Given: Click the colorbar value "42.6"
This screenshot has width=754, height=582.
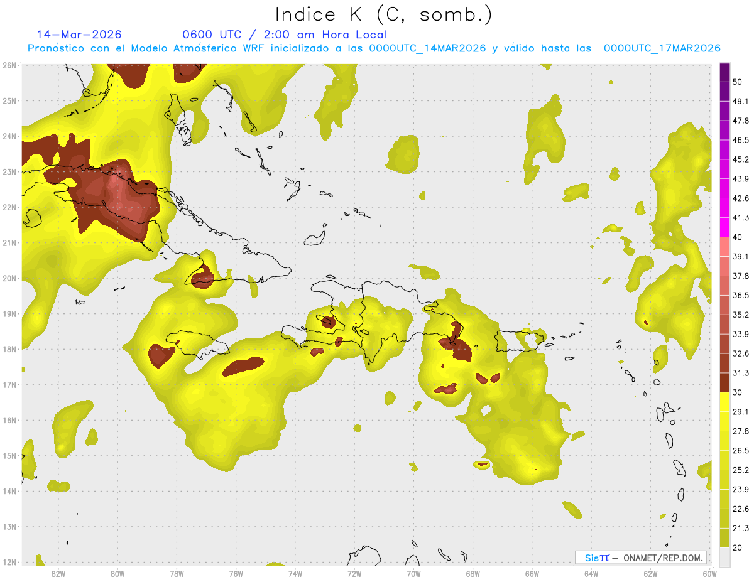Looking at the screenshot, I should (741, 198).
